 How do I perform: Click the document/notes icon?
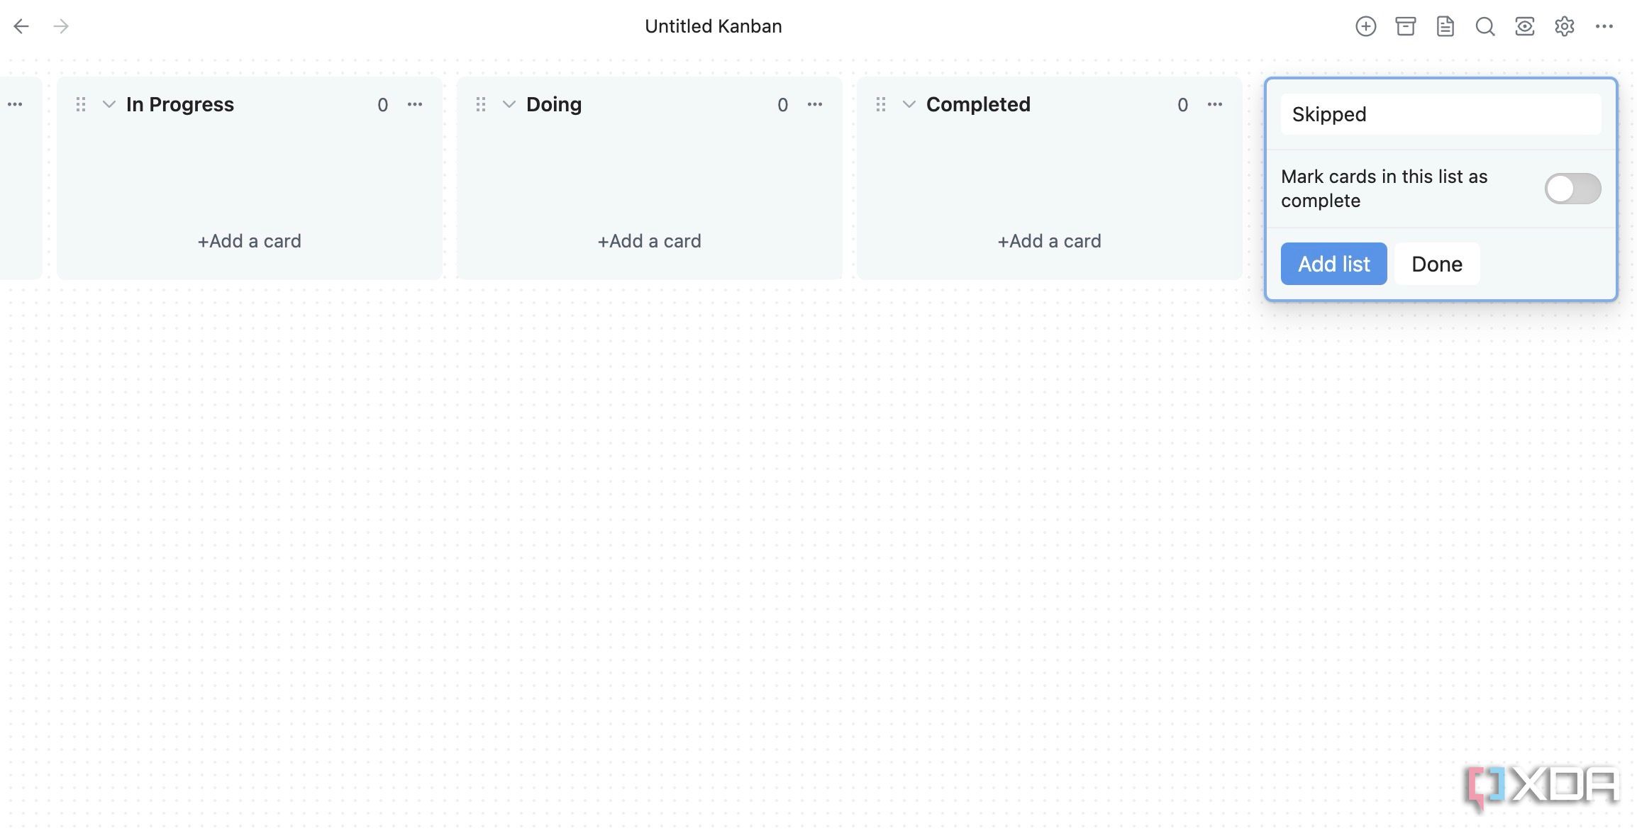(1445, 26)
